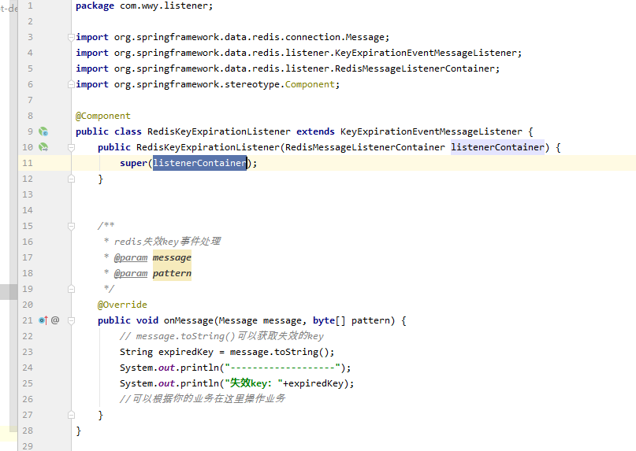Screen dimensions: 636x451
Task: Collapse the Javadoc comment fold marker on line 15
Action: pos(71,226)
